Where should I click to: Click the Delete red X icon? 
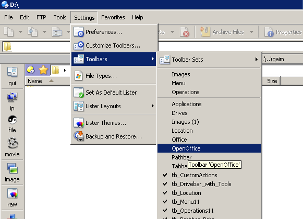[185, 32]
